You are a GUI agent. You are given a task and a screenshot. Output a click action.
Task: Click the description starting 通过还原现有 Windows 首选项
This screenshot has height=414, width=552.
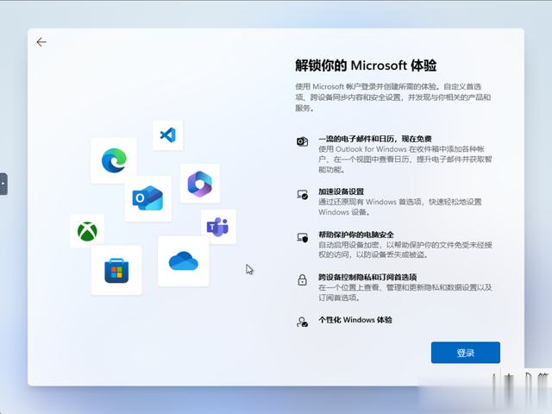[400, 207]
